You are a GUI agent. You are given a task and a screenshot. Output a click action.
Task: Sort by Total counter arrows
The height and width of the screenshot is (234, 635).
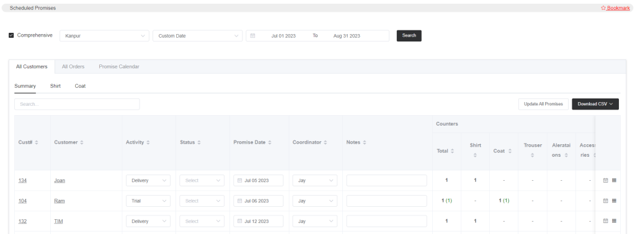[x=452, y=151]
